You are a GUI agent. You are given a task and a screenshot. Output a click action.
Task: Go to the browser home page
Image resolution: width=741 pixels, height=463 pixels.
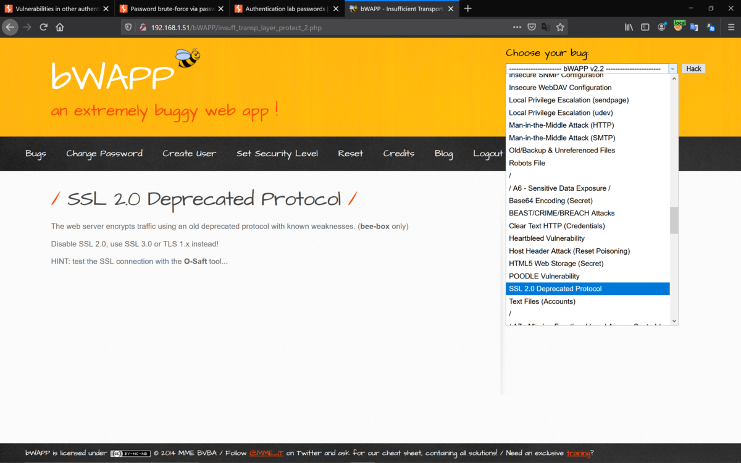(60, 27)
